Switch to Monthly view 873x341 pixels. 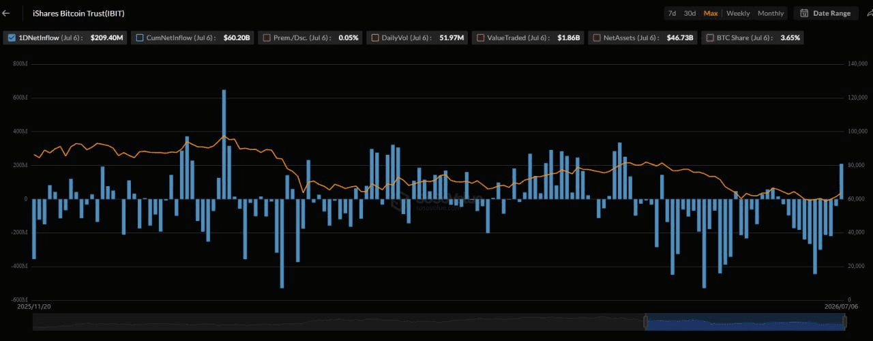click(x=771, y=13)
